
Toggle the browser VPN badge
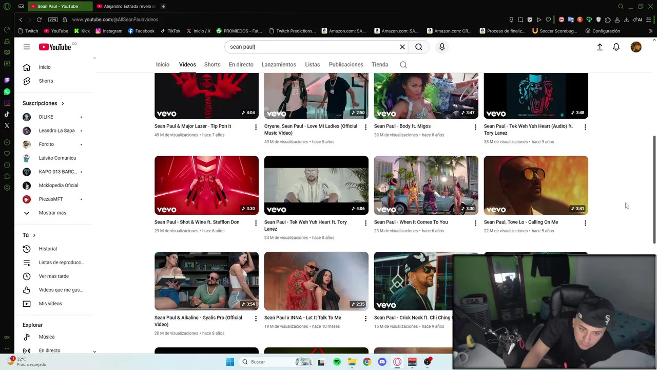tap(53, 20)
